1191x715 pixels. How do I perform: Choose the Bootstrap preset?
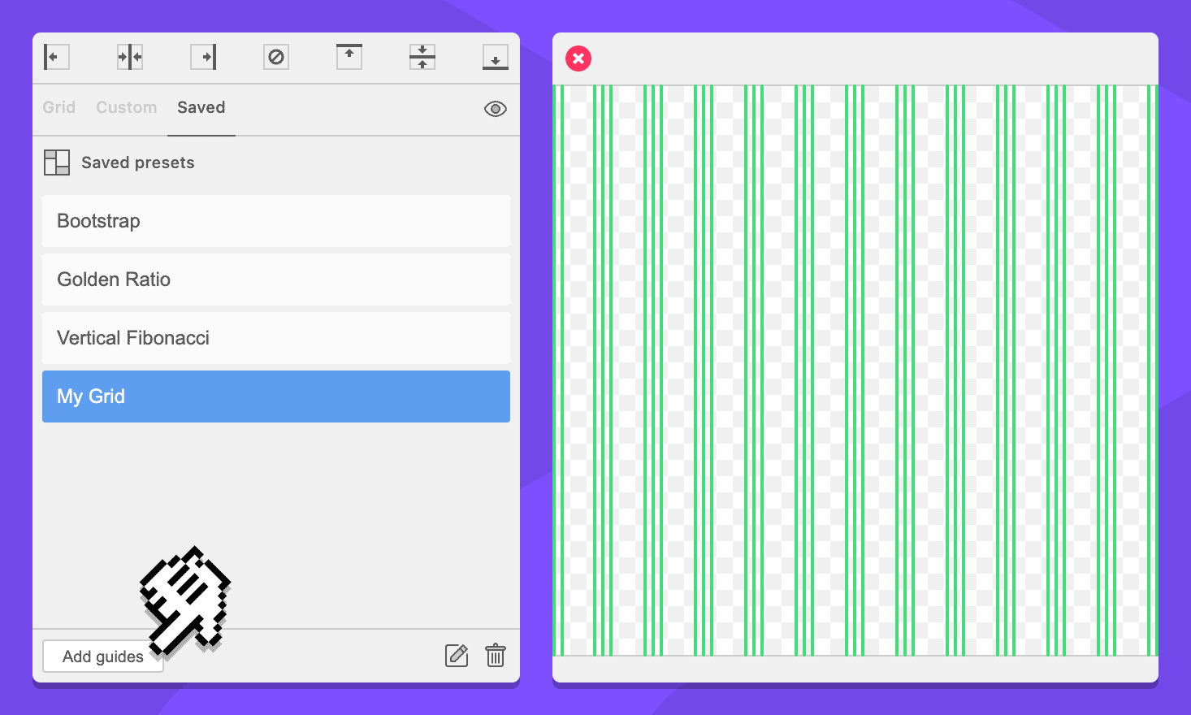[276, 221]
